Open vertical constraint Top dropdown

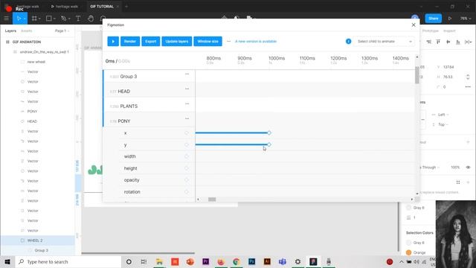tap(443, 124)
